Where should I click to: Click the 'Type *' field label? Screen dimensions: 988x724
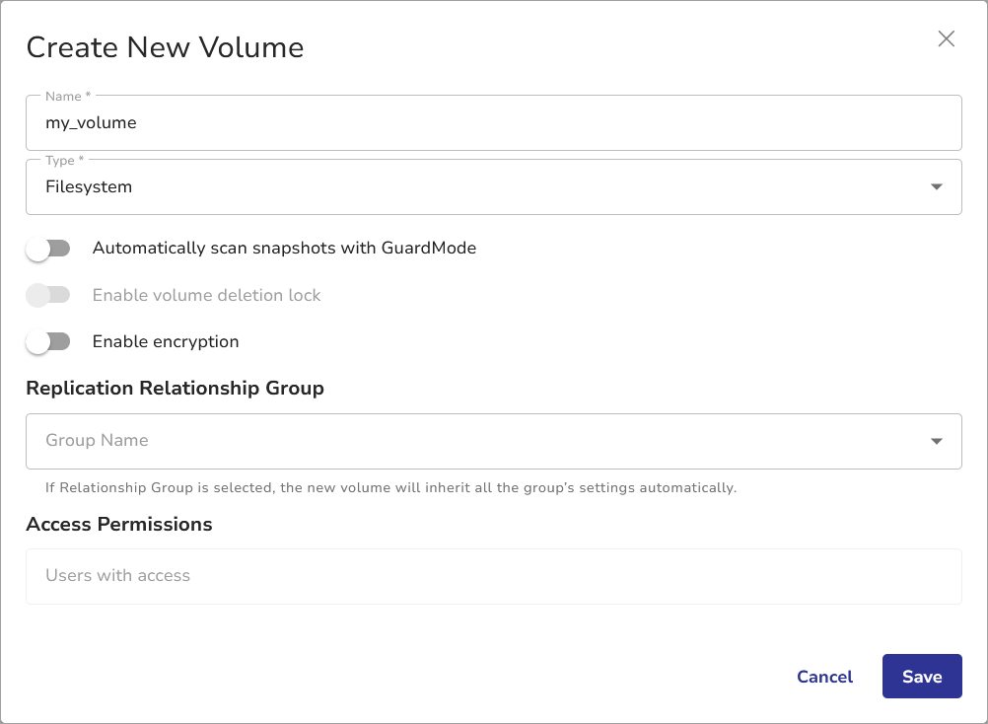pyautogui.click(x=64, y=161)
